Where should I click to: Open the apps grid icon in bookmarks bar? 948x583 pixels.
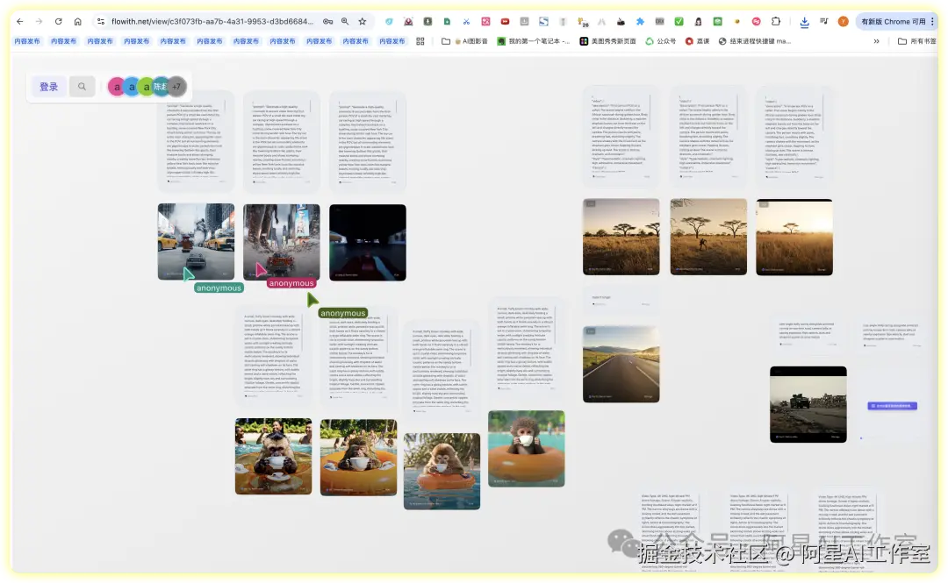420,41
